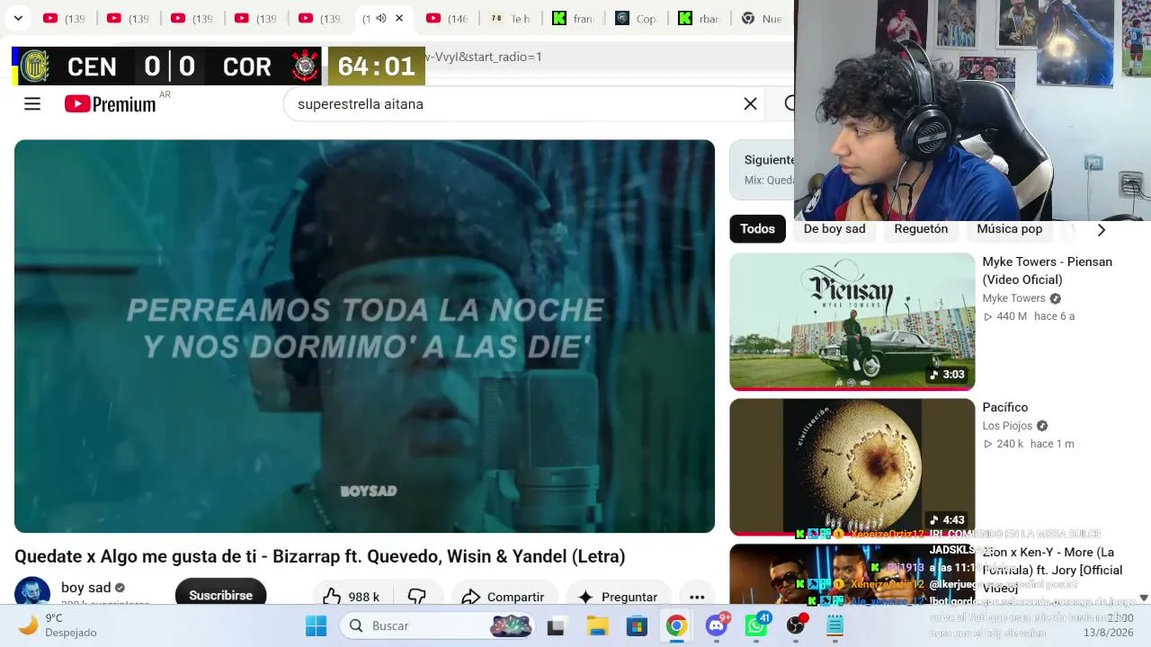Click the video player to pause
Screen dimensions: 1151x647
[364, 336]
